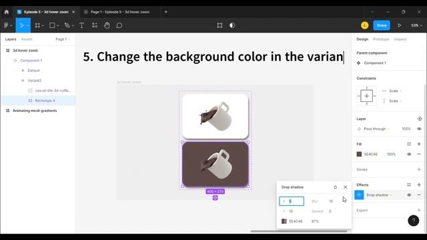
Task: Open the Figma main menu
Action: coord(8,25)
